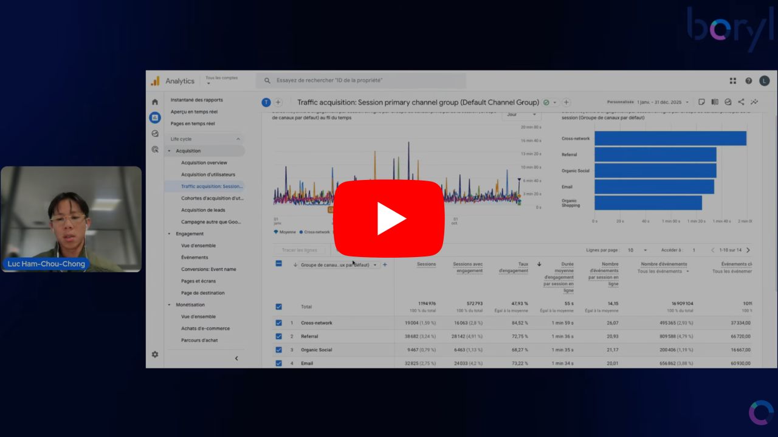778x437 pixels.
Task: Open Instantané des rapports link
Action: click(x=197, y=100)
